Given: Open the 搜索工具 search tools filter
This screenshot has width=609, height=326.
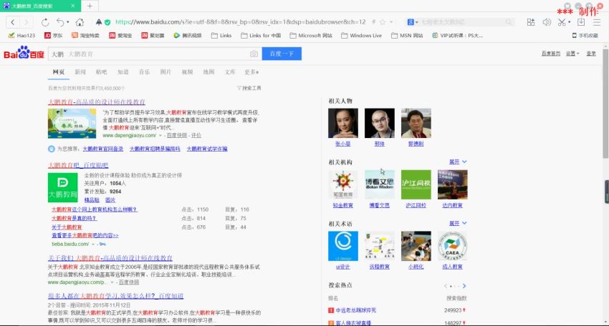Looking at the screenshot, I should pyautogui.click(x=249, y=89).
